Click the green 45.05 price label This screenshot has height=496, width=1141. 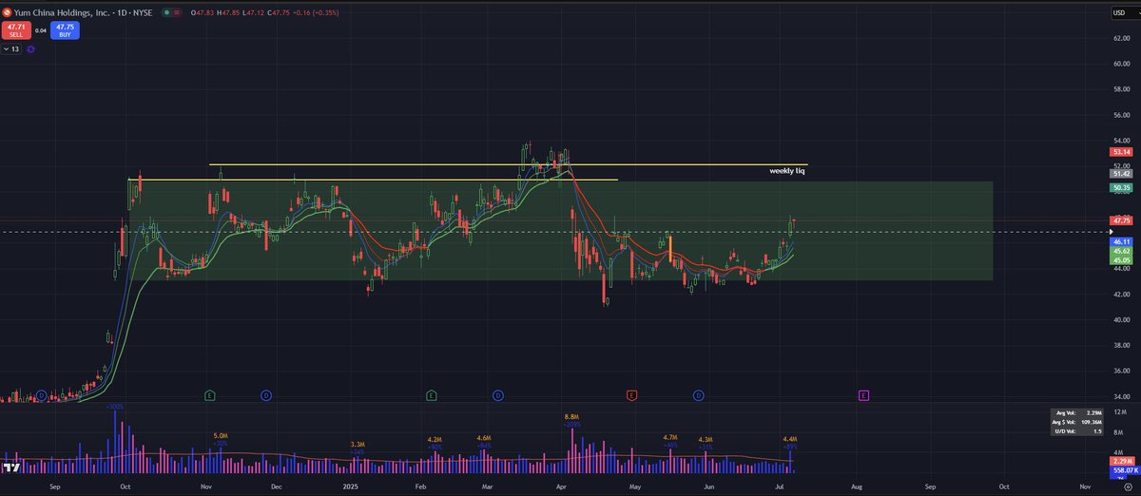(1119, 259)
